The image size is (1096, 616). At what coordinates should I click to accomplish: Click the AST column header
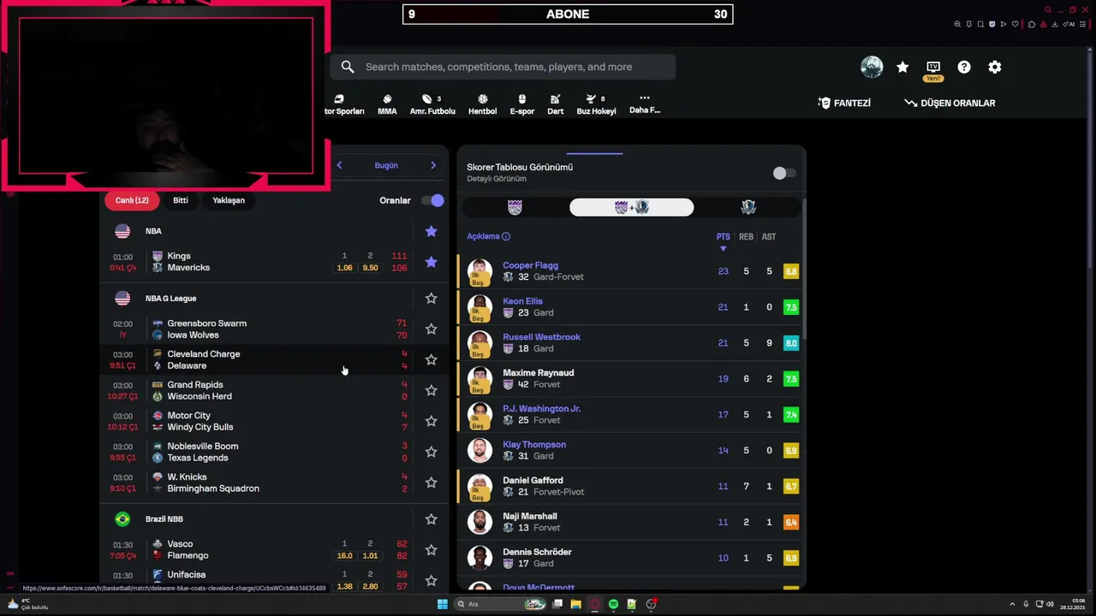pyautogui.click(x=769, y=237)
